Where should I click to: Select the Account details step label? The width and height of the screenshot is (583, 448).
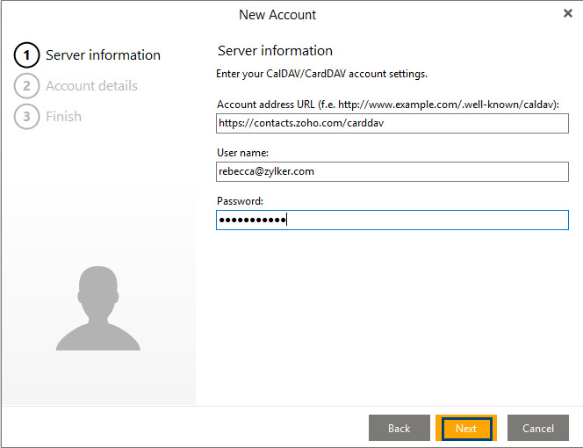point(91,86)
